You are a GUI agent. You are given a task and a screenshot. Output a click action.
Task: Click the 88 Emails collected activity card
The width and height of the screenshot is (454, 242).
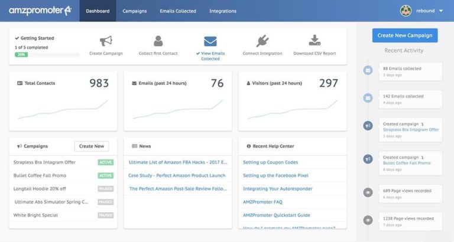click(410, 71)
